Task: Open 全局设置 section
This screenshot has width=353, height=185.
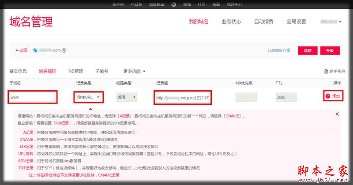Action: (296, 22)
